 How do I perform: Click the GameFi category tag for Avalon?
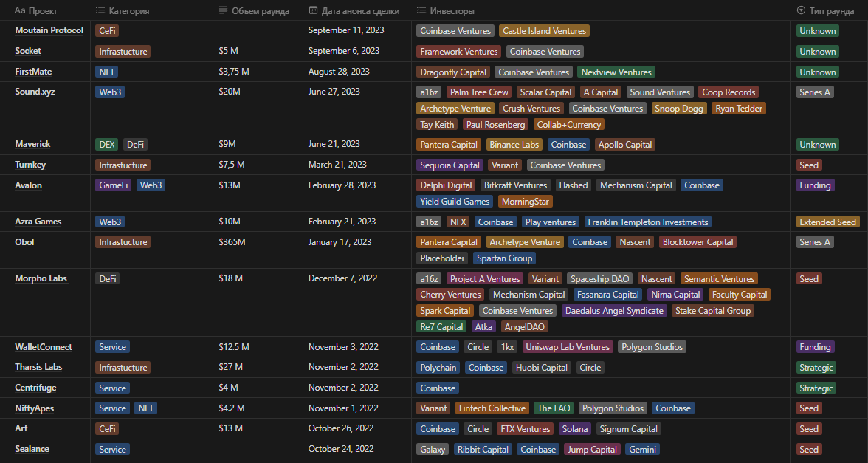tap(113, 185)
